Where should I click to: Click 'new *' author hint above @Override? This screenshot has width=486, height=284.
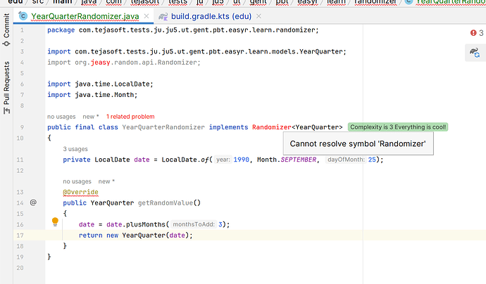[x=106, y=181]
